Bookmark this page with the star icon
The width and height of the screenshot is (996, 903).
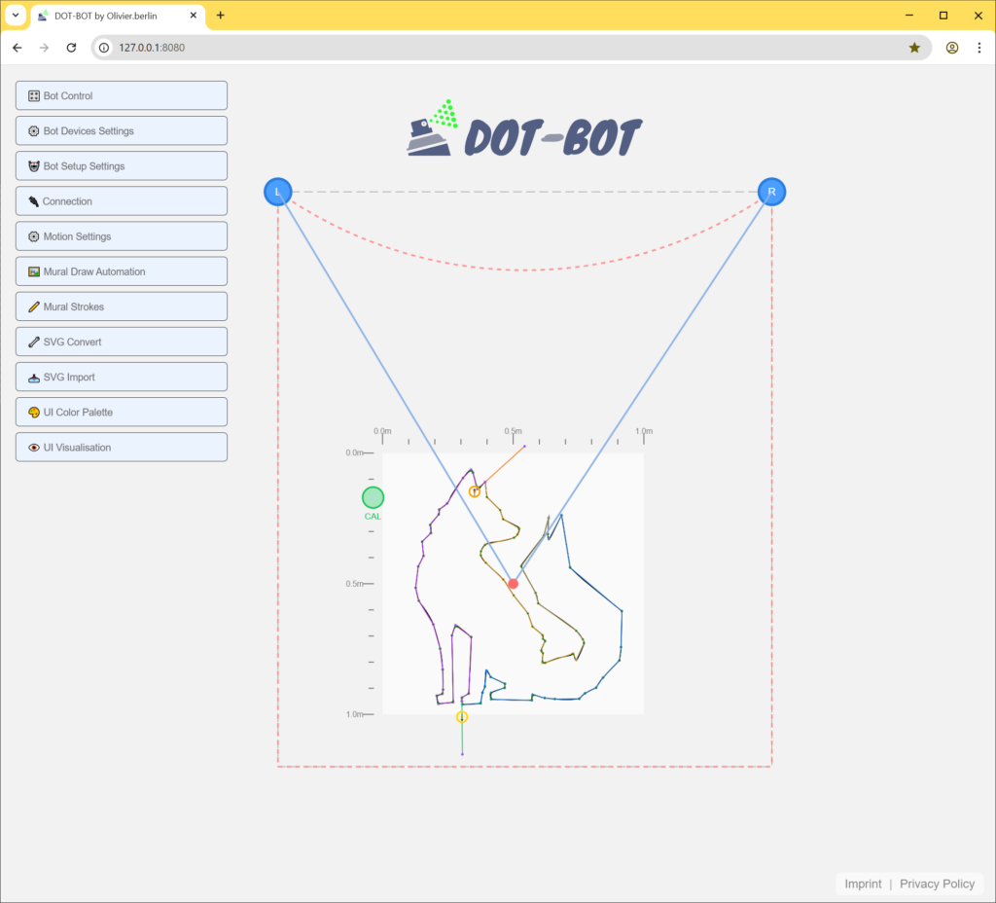(x=914, y=48)
